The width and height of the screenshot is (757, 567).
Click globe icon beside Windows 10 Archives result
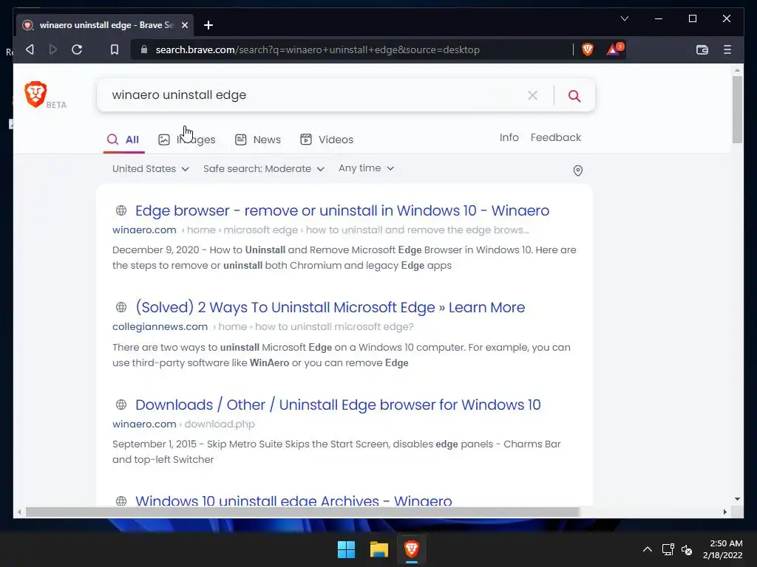pos(121,501)
